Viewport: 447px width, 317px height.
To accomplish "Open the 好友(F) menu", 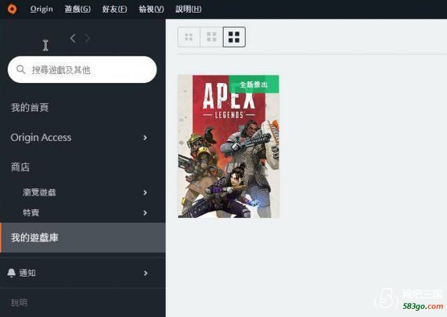I will [115, 9].
